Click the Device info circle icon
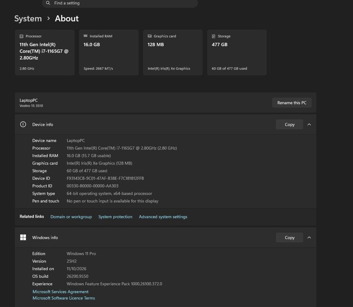This screenshot has height=307, width=353. (23, 124)
